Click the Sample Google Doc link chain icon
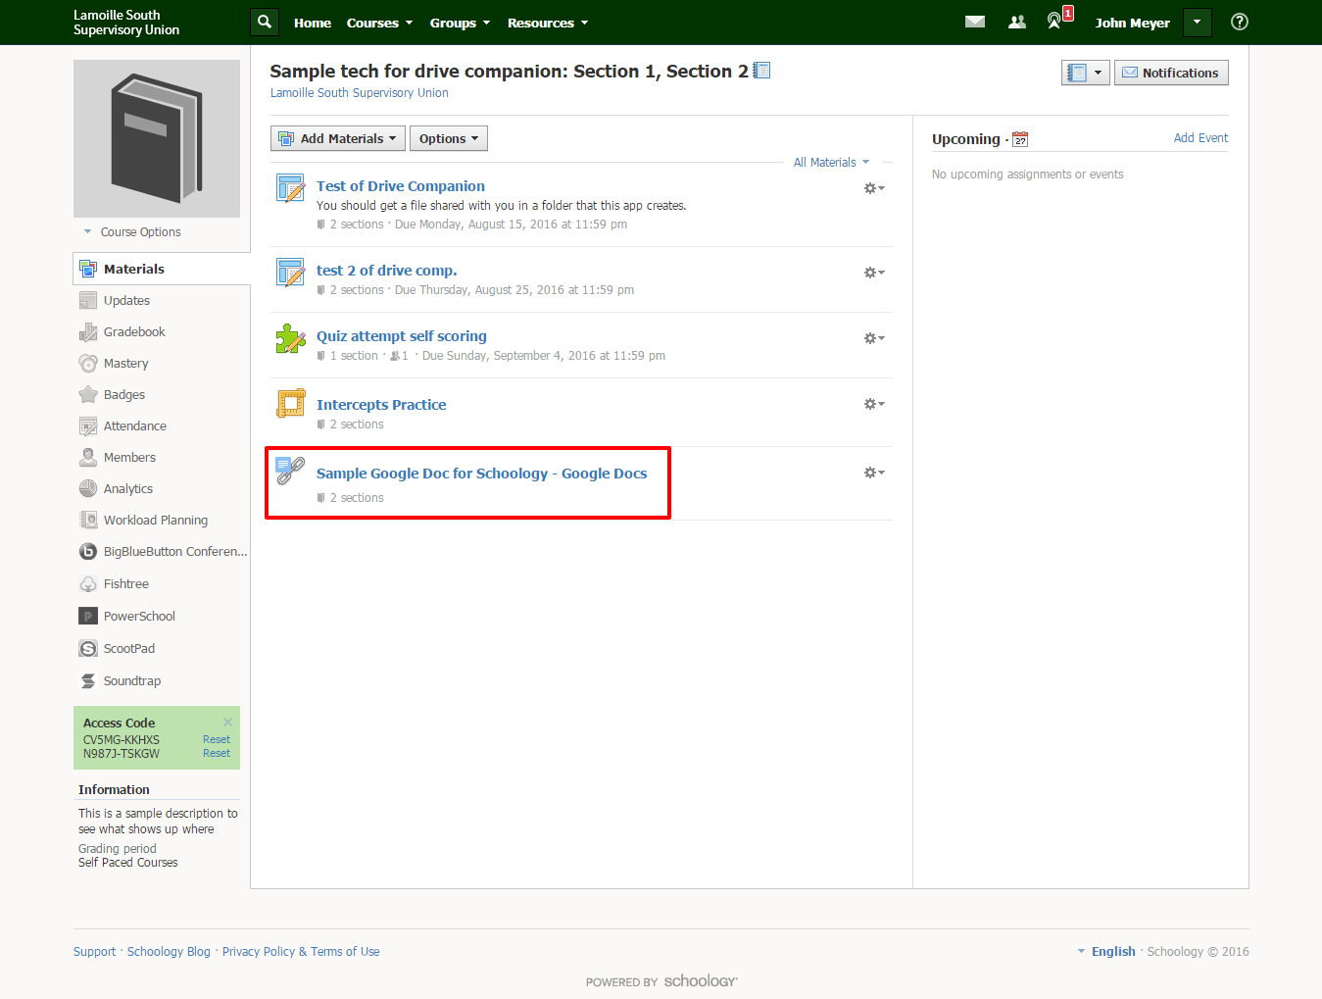Screen dimensions: 1322x999 [290, 471]
